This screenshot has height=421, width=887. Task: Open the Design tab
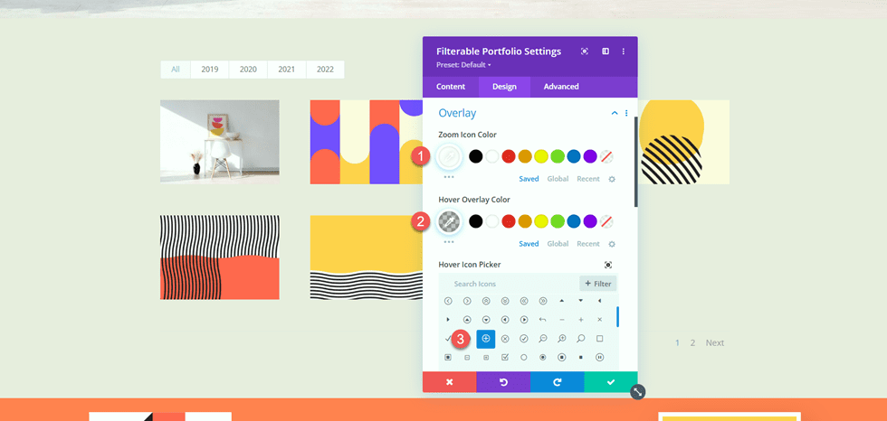click(504, 87)
